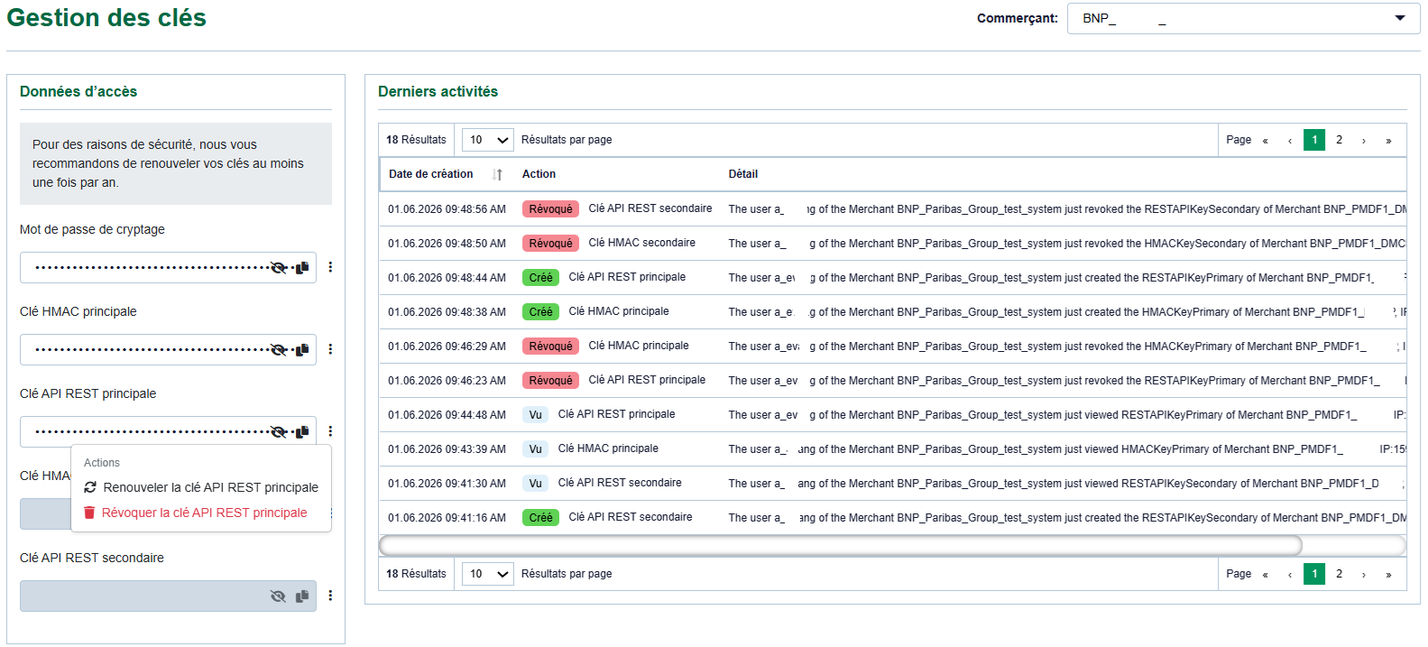Open the three-dot menu for Clé API REST secondaire
This screenshot has width=1428, height=647.
coord(330,596)
